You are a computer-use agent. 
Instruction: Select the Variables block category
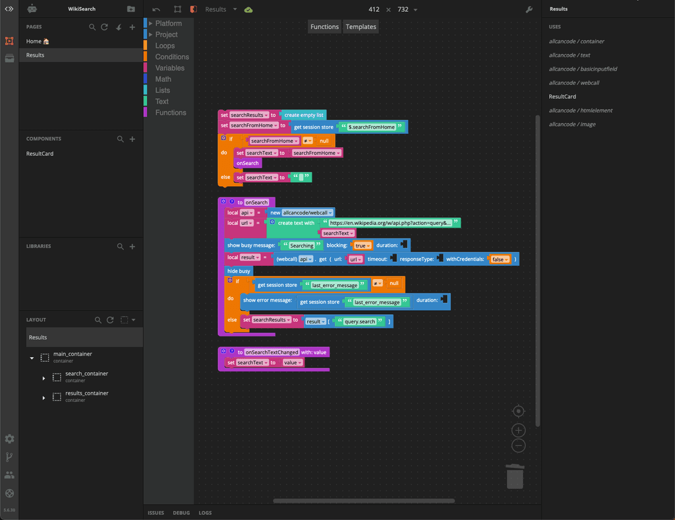pos(169,68)
